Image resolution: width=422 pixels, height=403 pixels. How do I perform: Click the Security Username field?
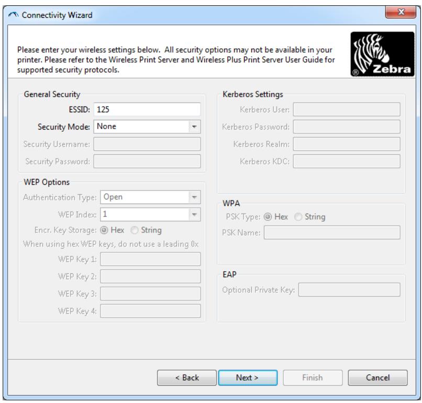click(147, 144)
